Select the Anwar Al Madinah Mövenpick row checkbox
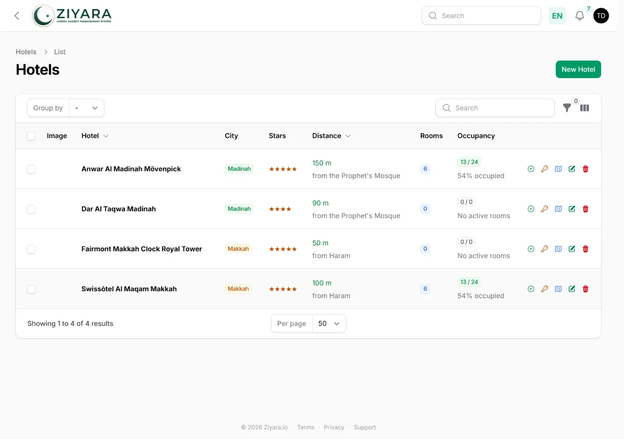Screen dimensions: 624x439 pyautogui.click(x=31, y=169)
